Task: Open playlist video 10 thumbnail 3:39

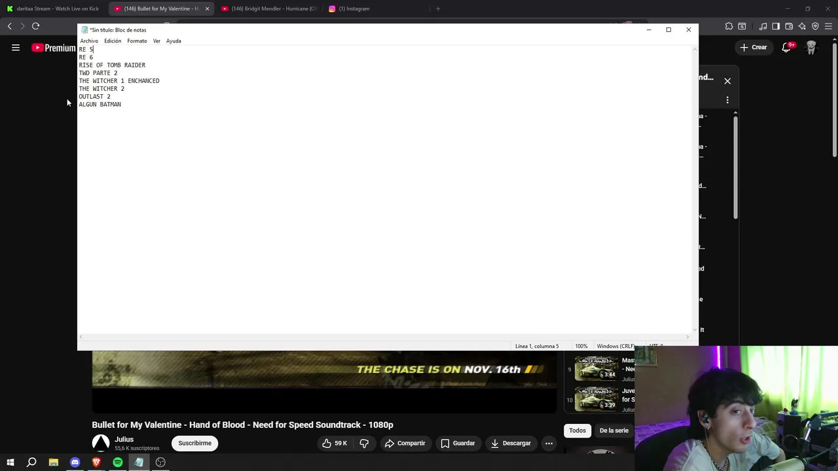Action: (596, 398)
